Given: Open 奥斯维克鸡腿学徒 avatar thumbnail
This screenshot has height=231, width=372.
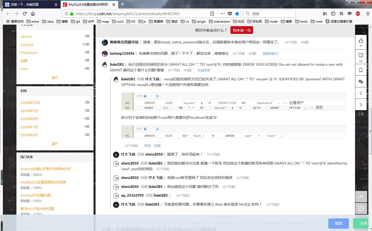Looking at the screenshot, I should pos(105,43).
